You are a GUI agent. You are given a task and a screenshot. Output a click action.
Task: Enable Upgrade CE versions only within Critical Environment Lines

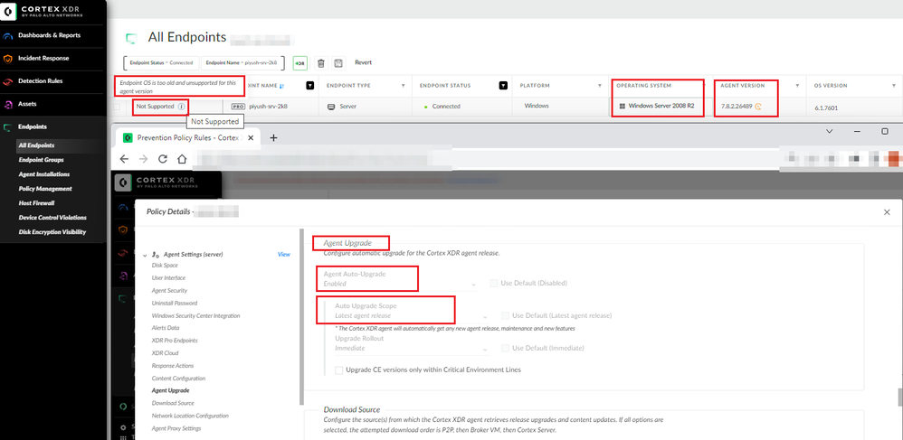(x=338, y=370)
